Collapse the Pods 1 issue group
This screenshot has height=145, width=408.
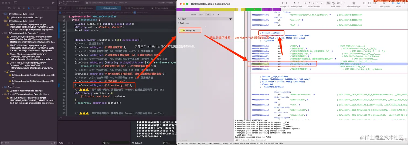(3, 87)
